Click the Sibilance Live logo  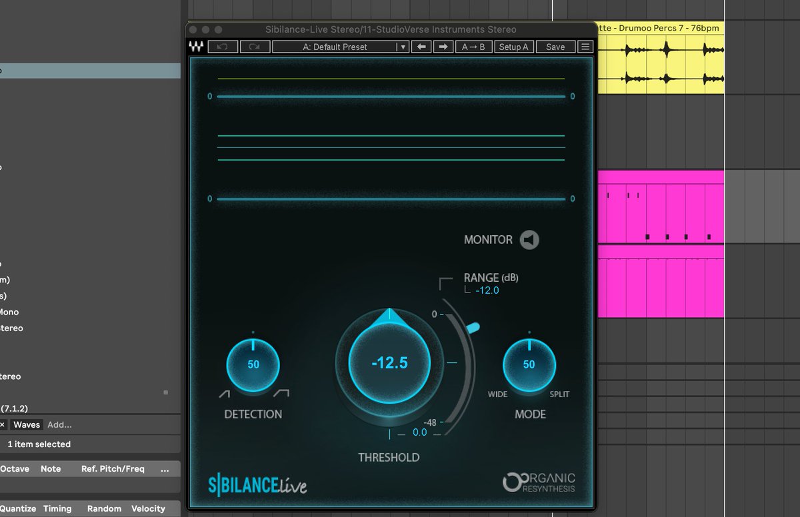tap(257, 485)
